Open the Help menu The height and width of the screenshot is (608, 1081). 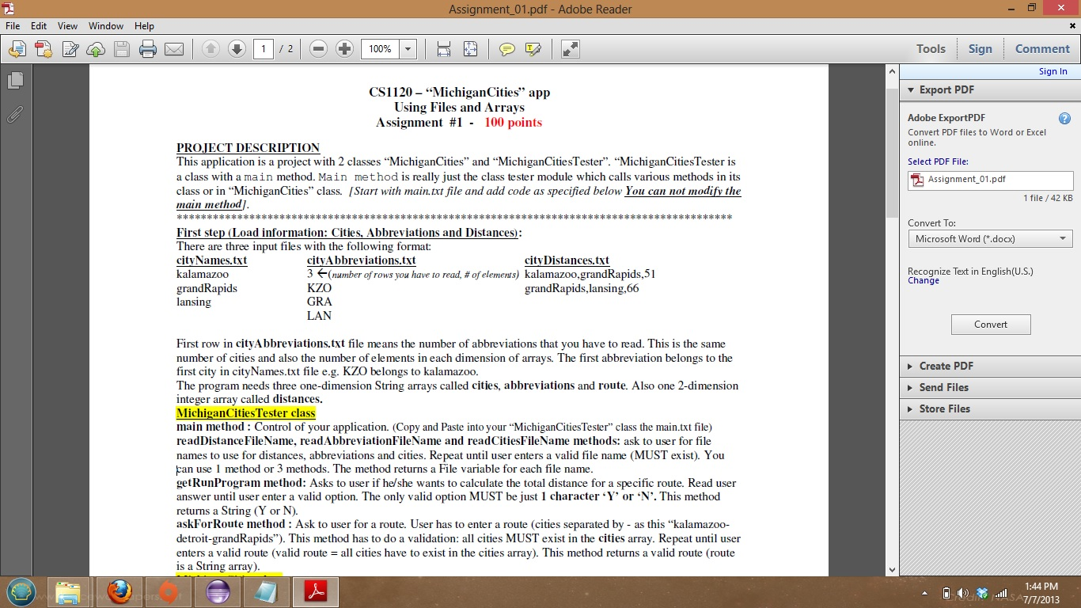tap(145, 26)
